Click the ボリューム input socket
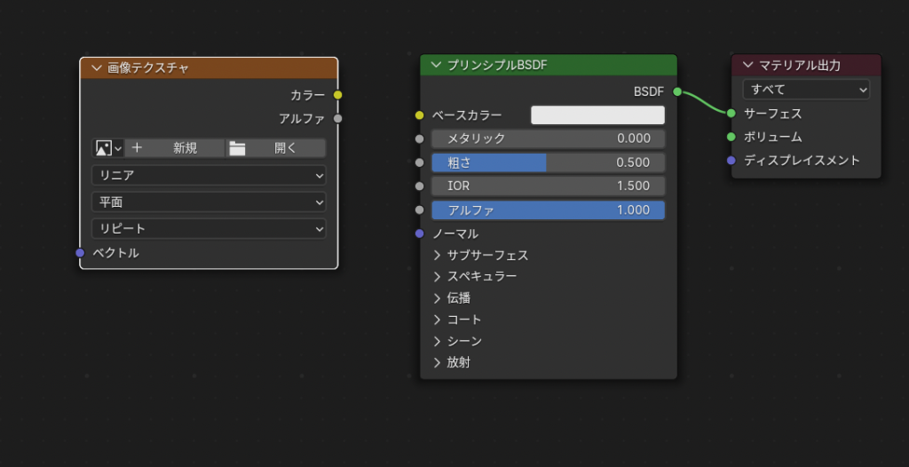 (731, 137)
